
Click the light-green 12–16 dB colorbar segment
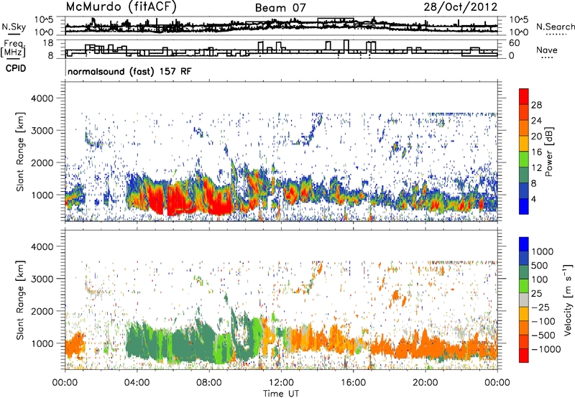click(x=524, y=159)
